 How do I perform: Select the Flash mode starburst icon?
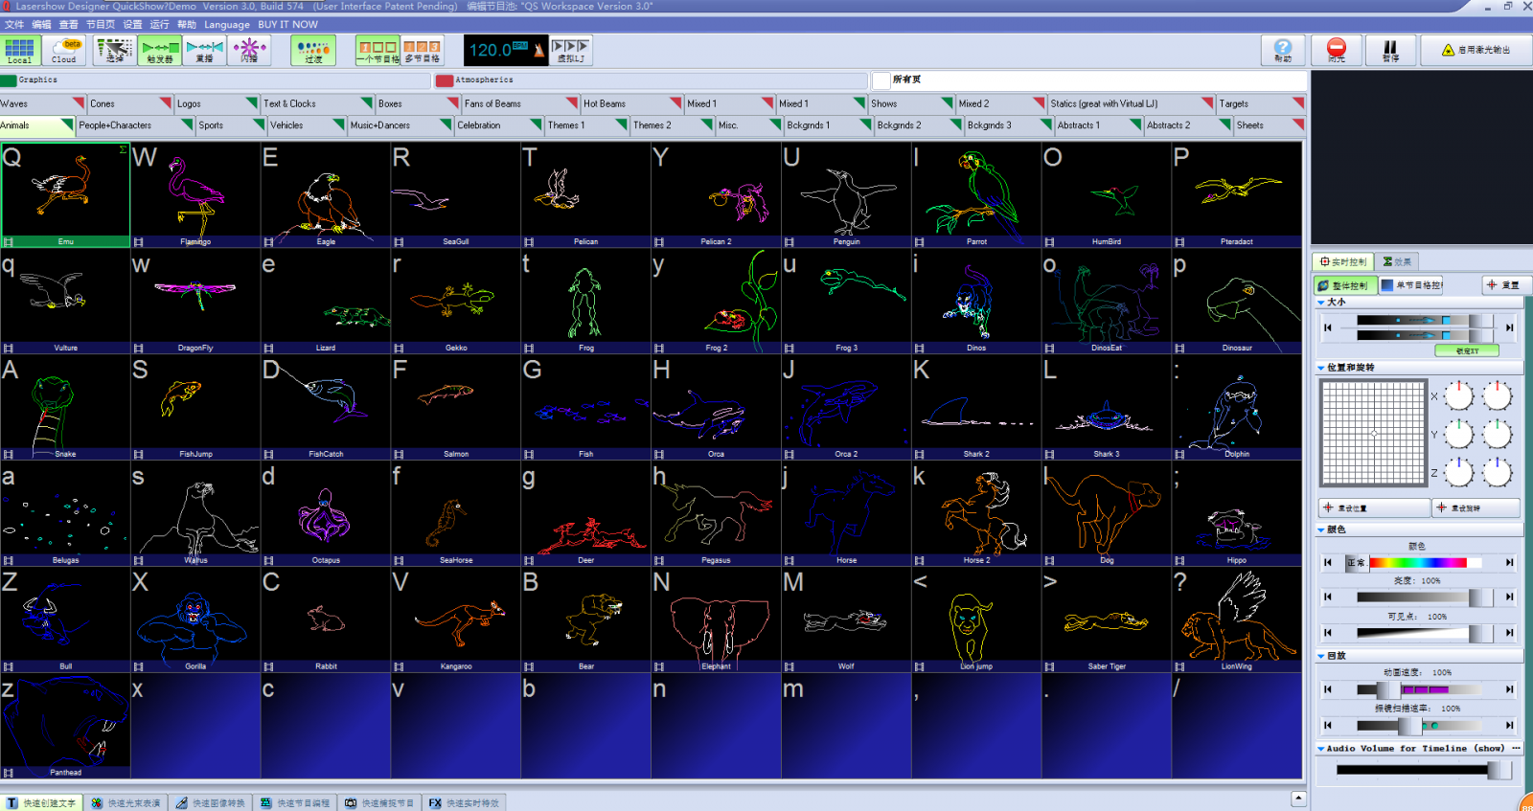249,50
